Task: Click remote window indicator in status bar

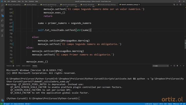Action: pyautogui.click(x=1, y=104)
